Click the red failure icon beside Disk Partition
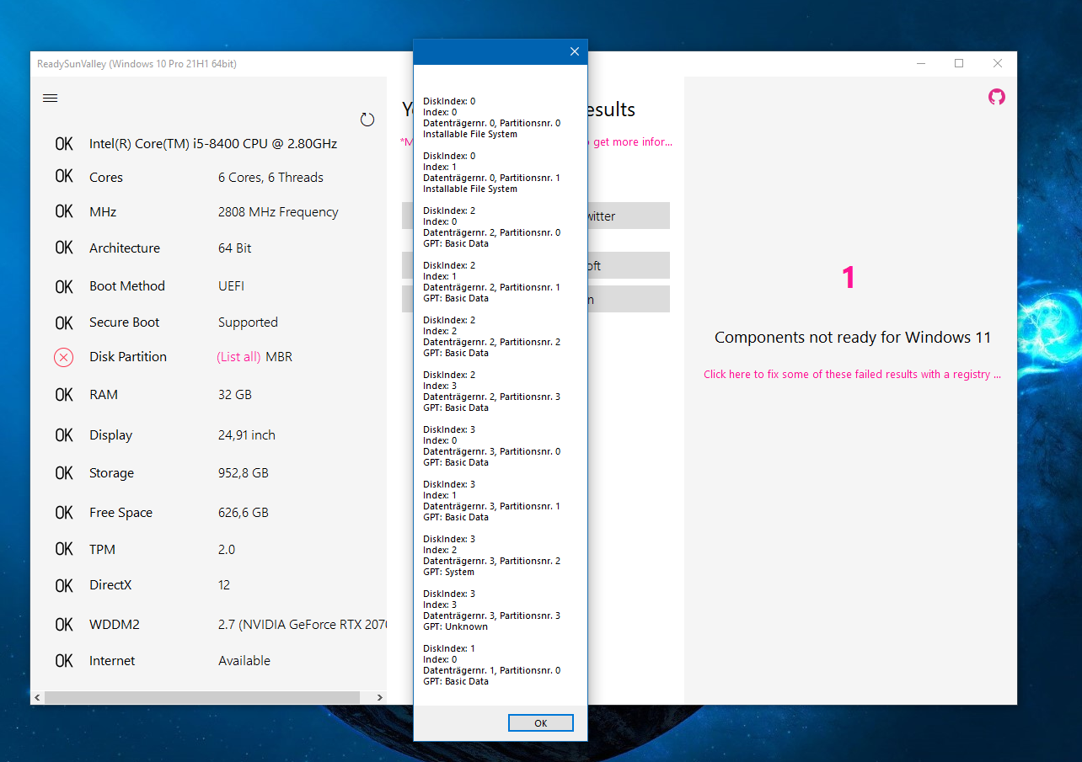This screenshot has height=762, width=1082. 63,357
